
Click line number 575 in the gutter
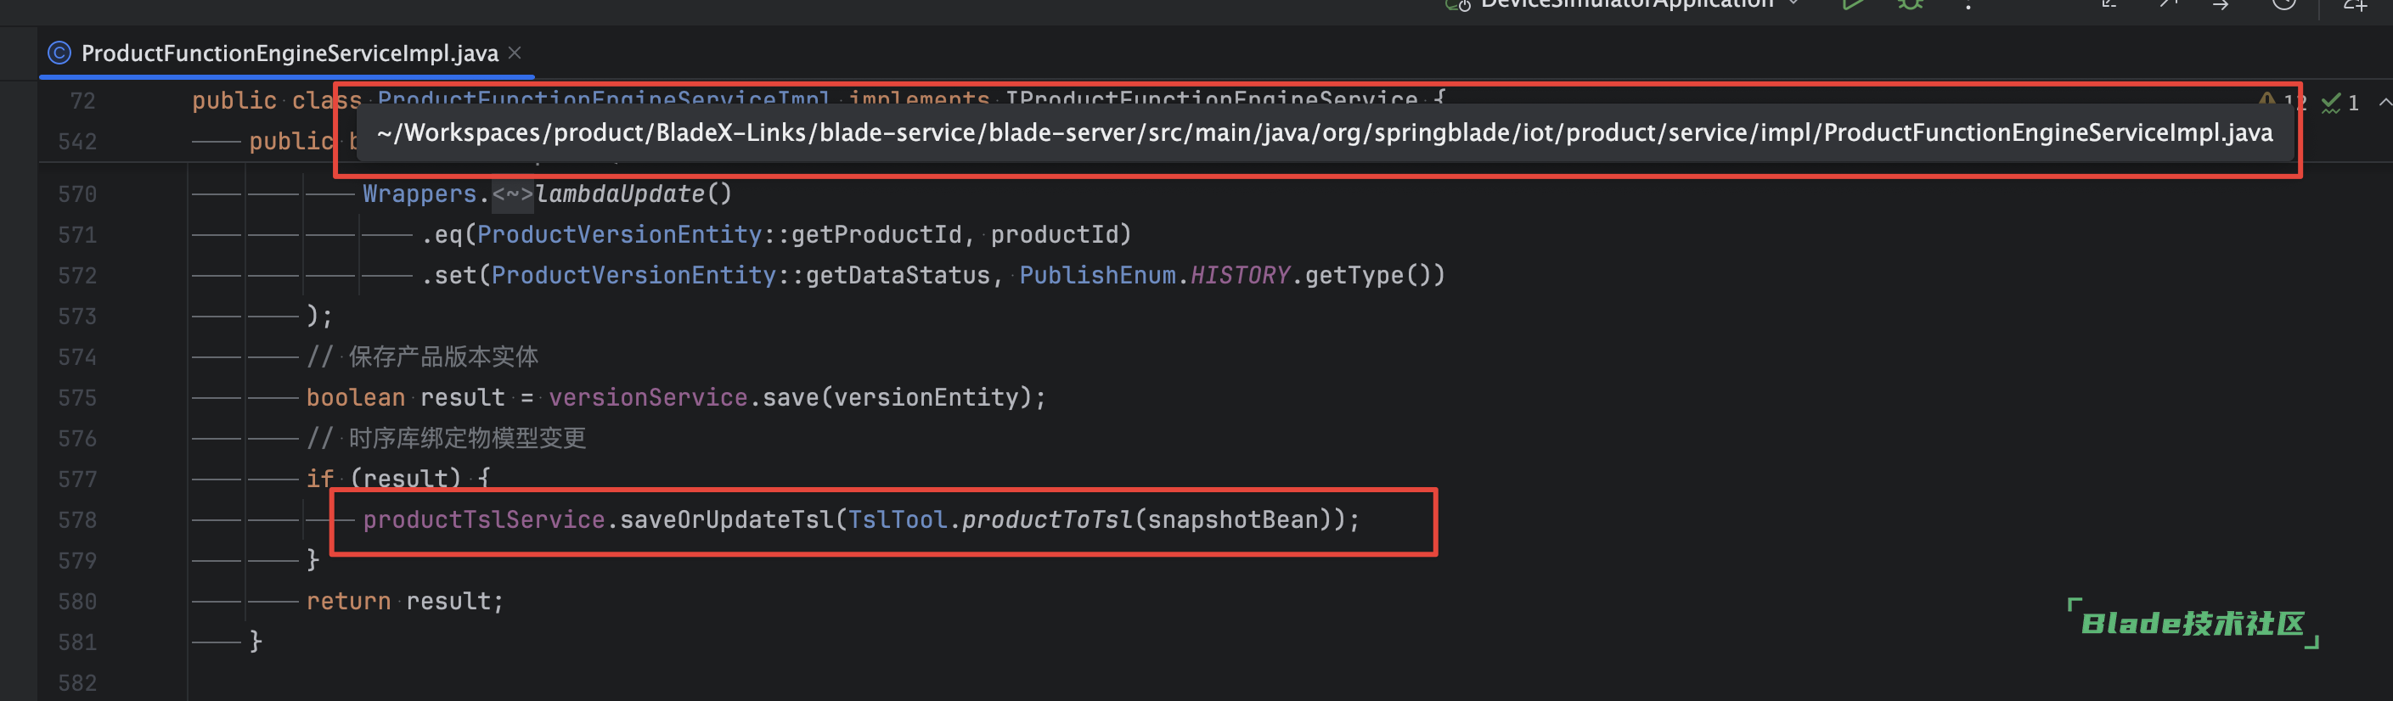pos(77,397)
